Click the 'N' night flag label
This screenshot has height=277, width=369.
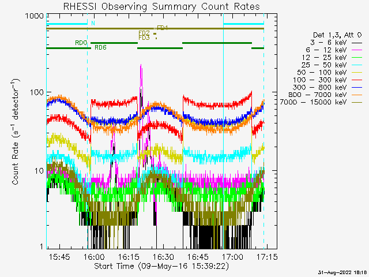click(x=93, y=23)
